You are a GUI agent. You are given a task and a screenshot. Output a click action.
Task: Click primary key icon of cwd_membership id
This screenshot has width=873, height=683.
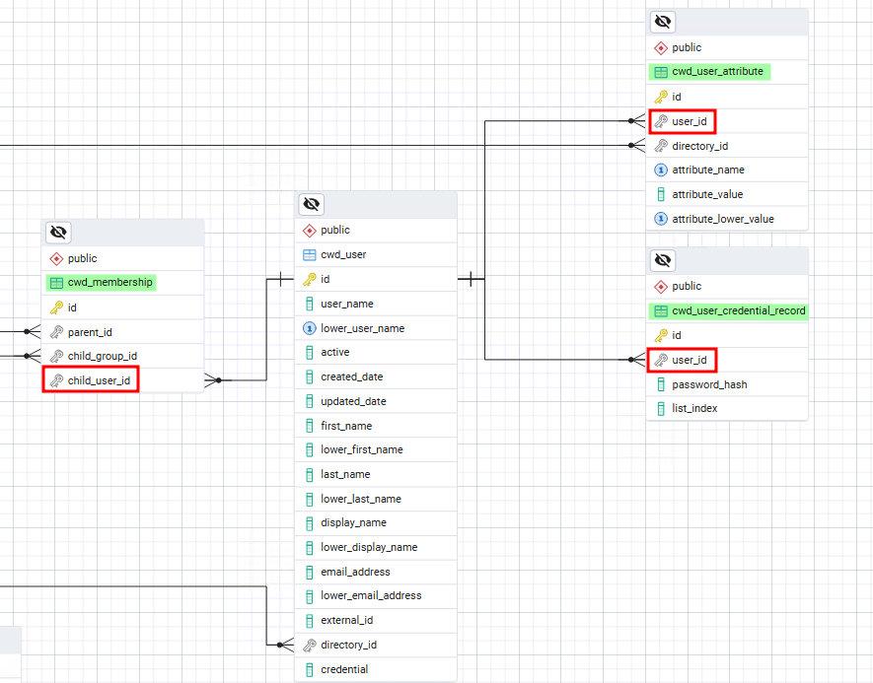pos(56,307)
